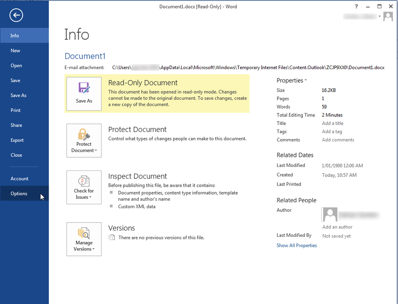Click the account avatar in title bar
This screenshot has width=398, height=304.
click(388, 17)
